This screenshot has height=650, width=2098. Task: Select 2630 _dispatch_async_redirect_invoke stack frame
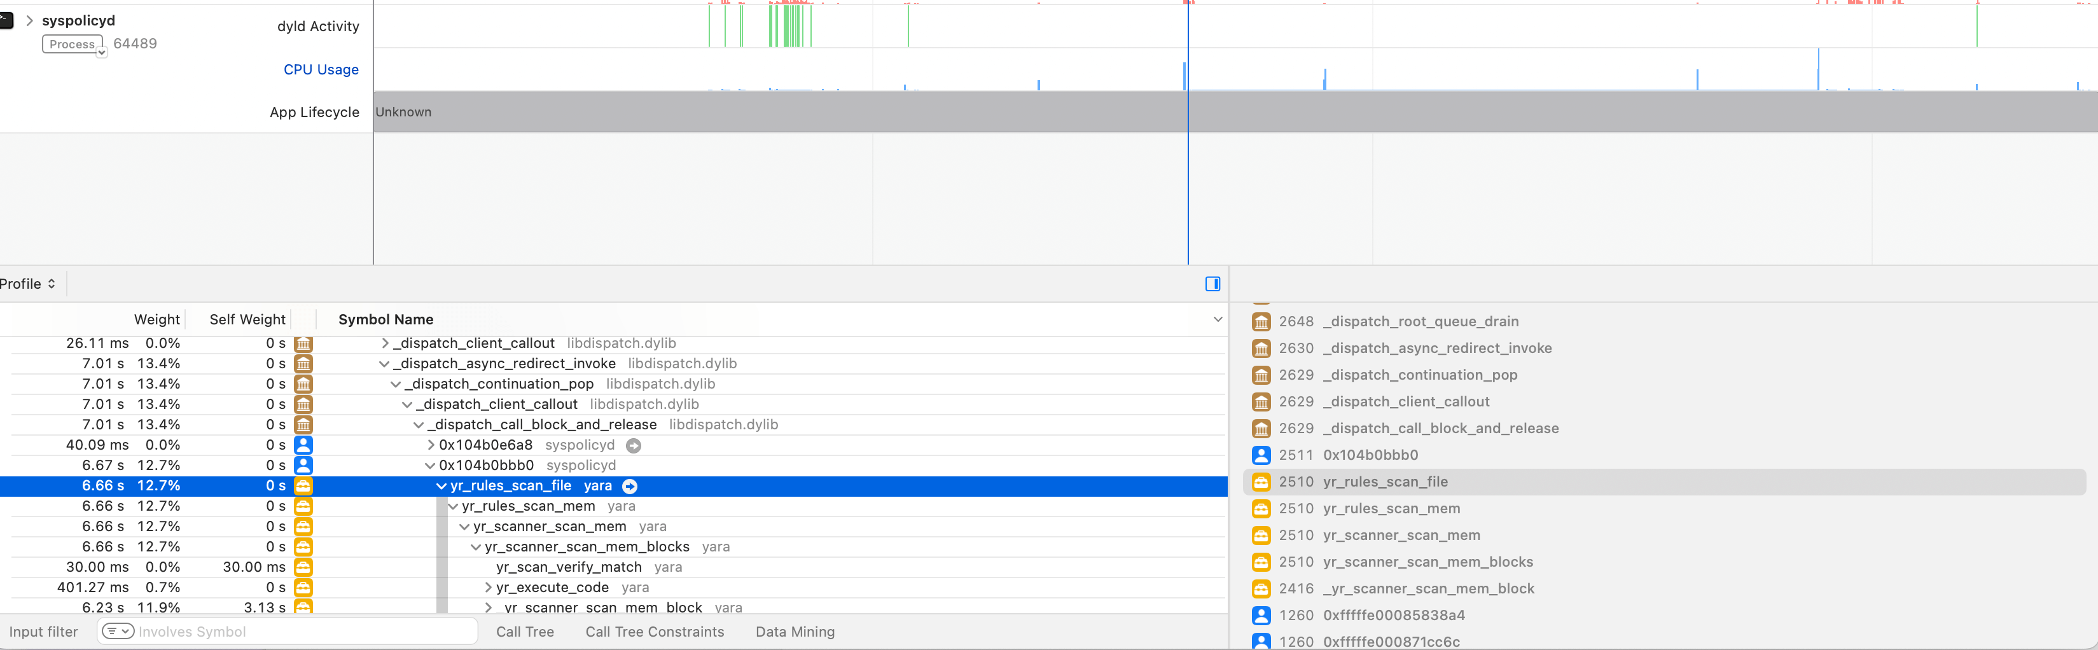1664,348
